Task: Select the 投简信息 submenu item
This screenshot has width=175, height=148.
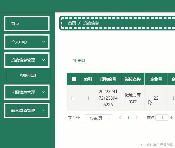Action: pos(28,75)
